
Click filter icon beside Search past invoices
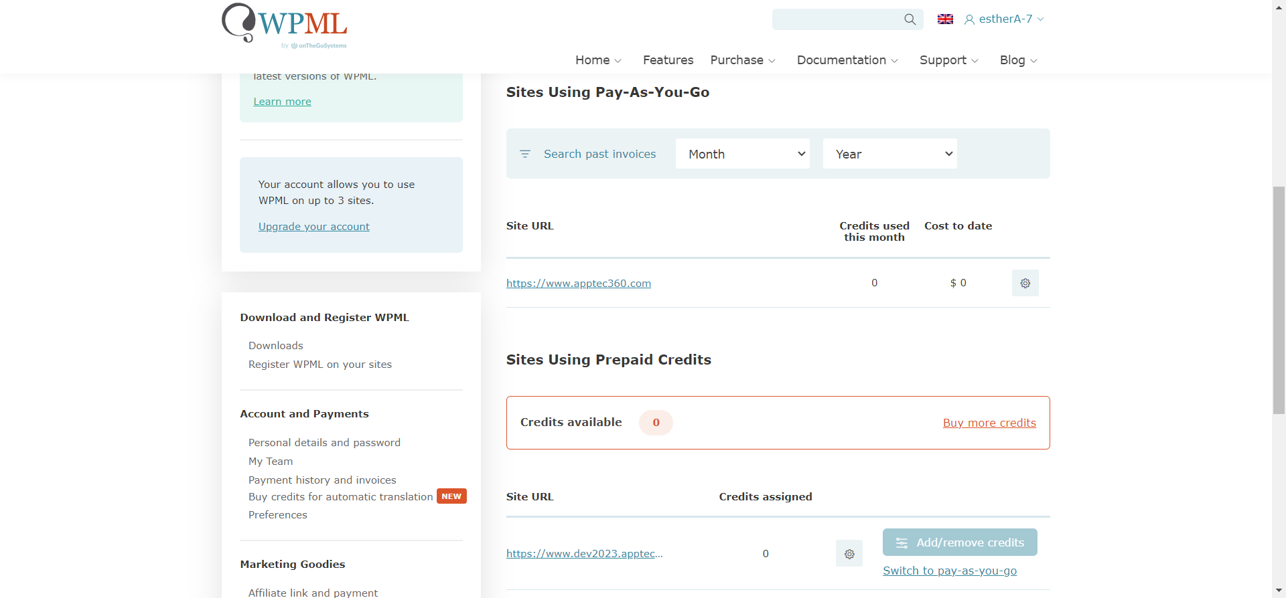point(525,154)
